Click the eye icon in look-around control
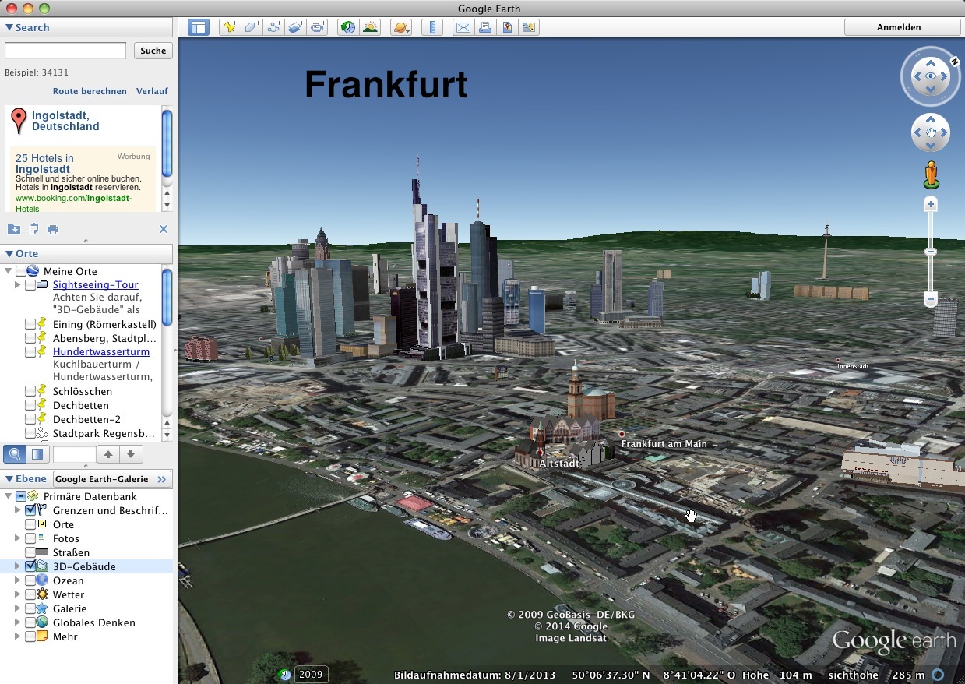The image size is (965, 684). [x=930, y=76]
